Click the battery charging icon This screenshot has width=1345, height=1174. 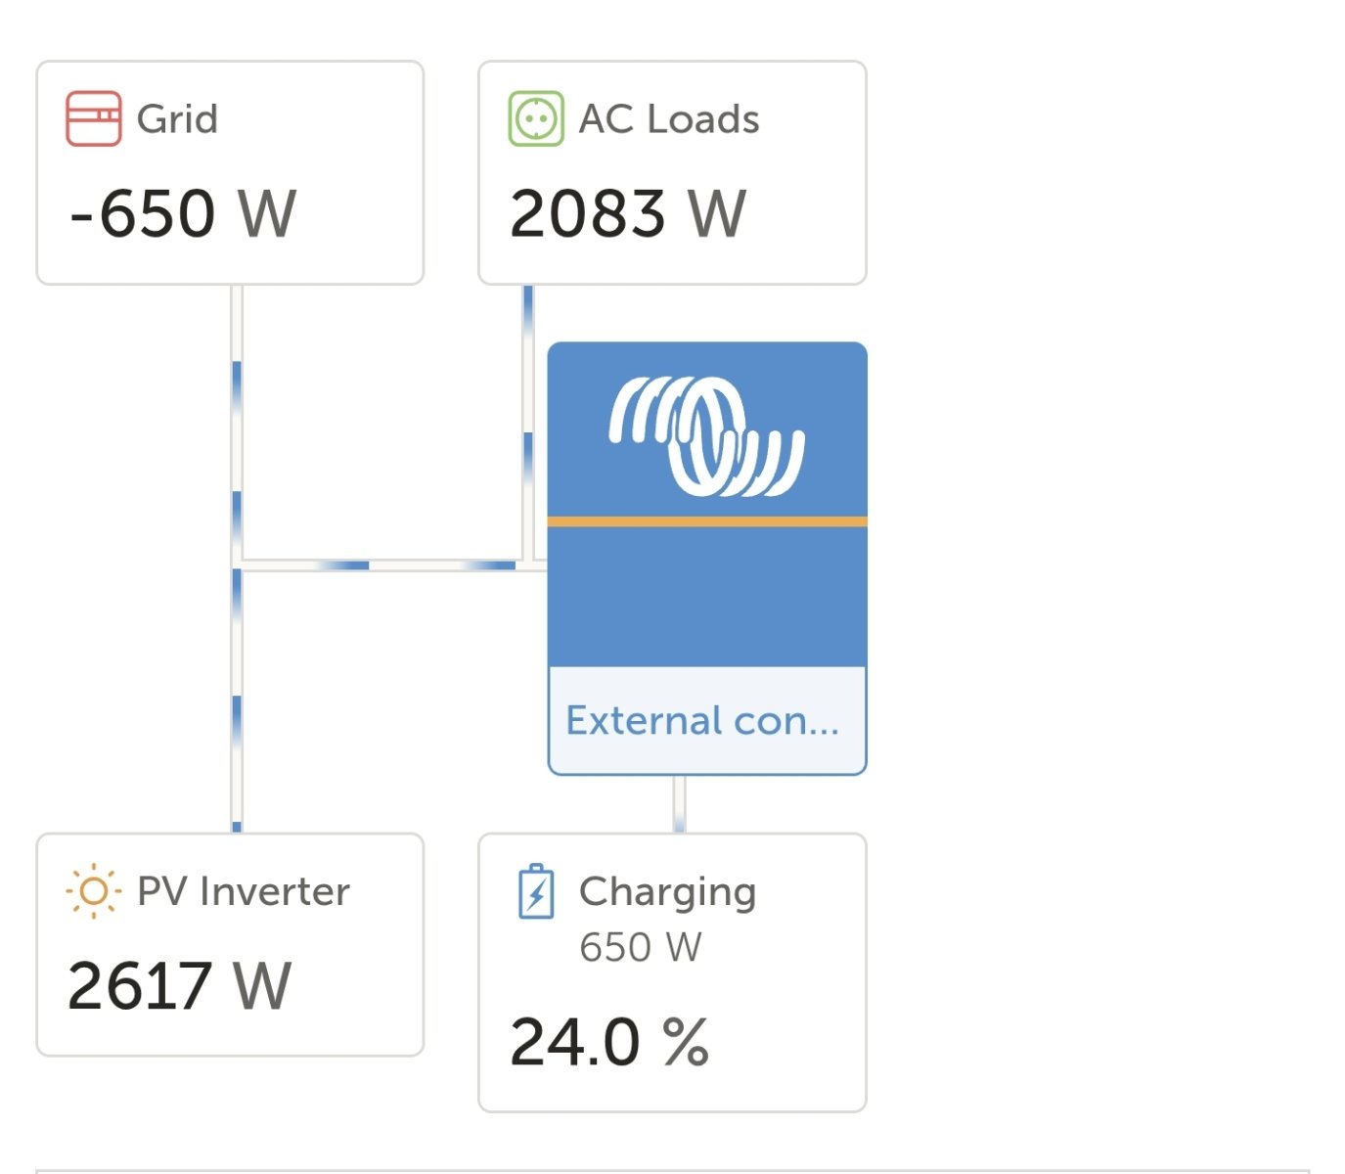(536, 891)
